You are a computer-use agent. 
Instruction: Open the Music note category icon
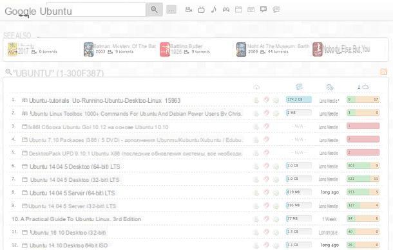(213, 10)
